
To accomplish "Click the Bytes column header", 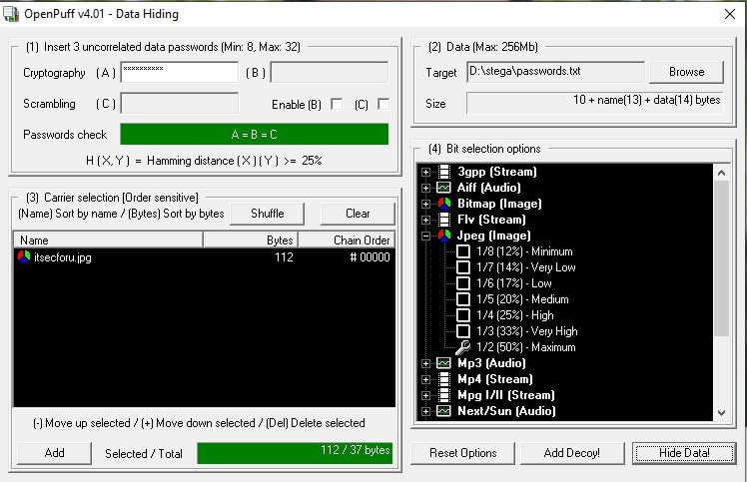I will tap(250, 241).
